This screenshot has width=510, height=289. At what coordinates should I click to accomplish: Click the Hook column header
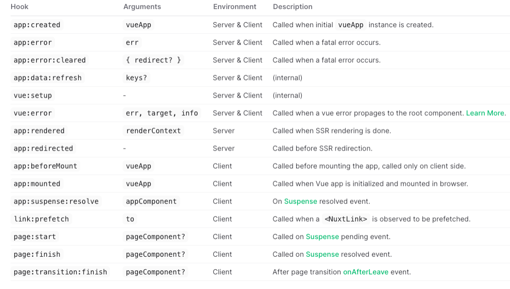pos(20,7)
